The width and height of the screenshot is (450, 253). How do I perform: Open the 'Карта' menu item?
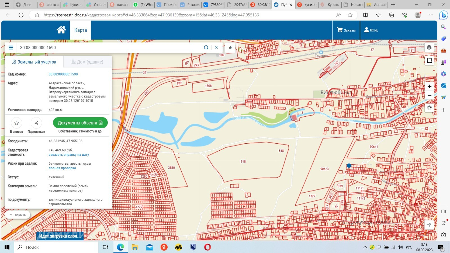click(x=80, y=30)
